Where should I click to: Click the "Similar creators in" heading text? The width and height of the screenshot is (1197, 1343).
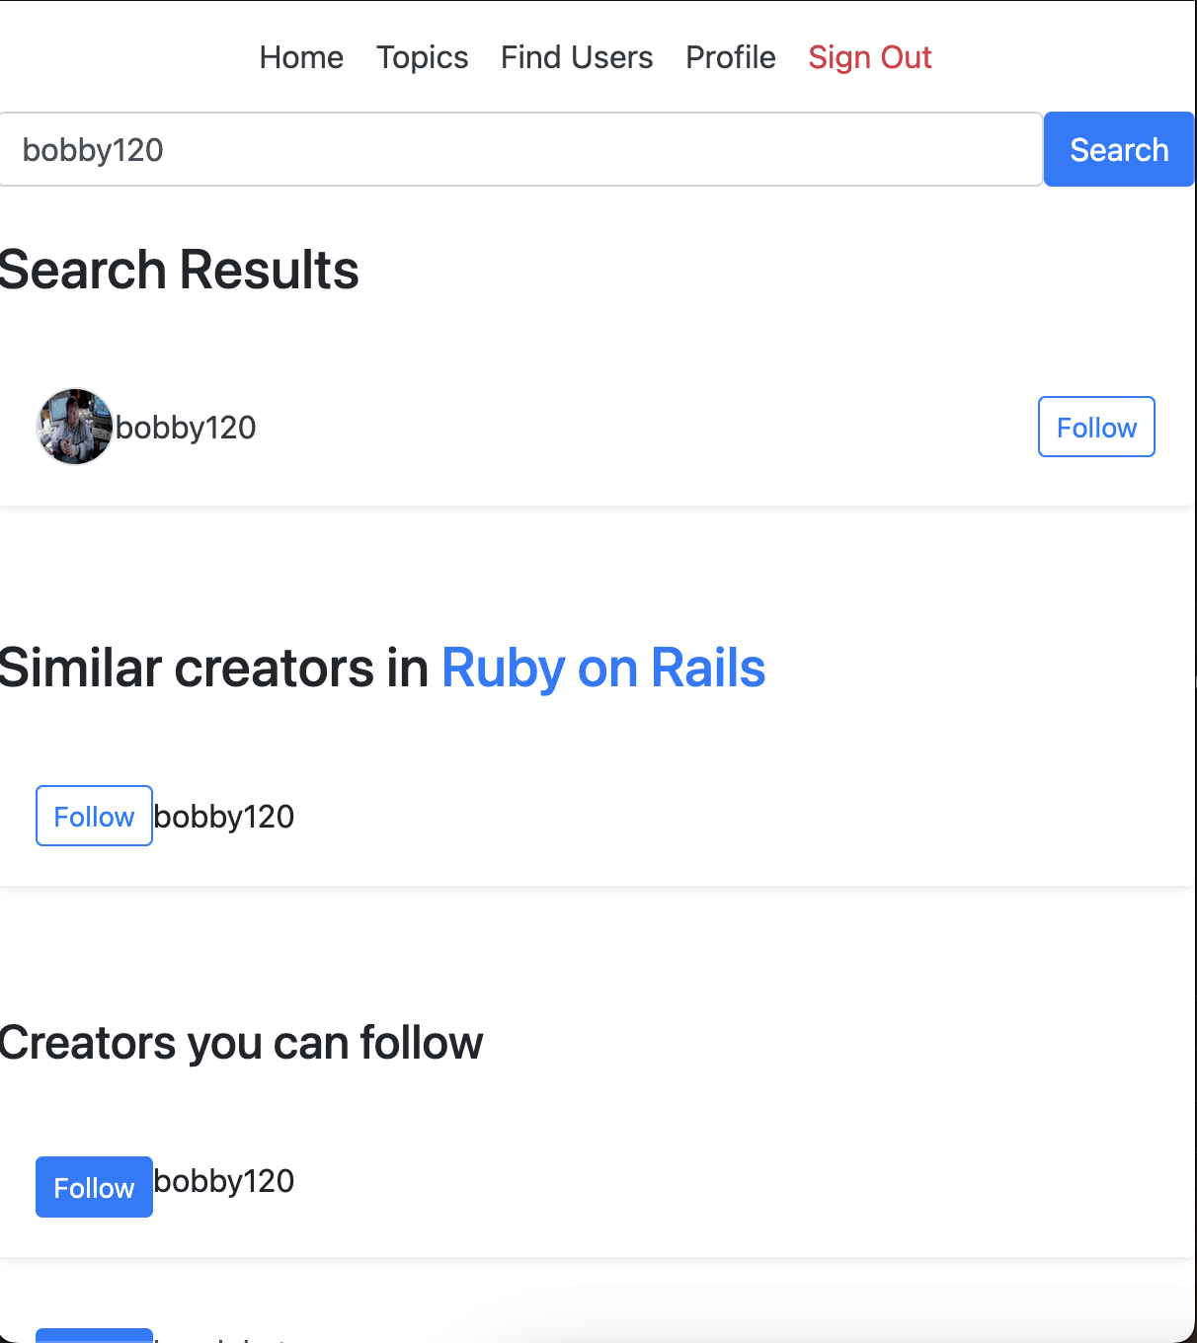click(213, 669)
